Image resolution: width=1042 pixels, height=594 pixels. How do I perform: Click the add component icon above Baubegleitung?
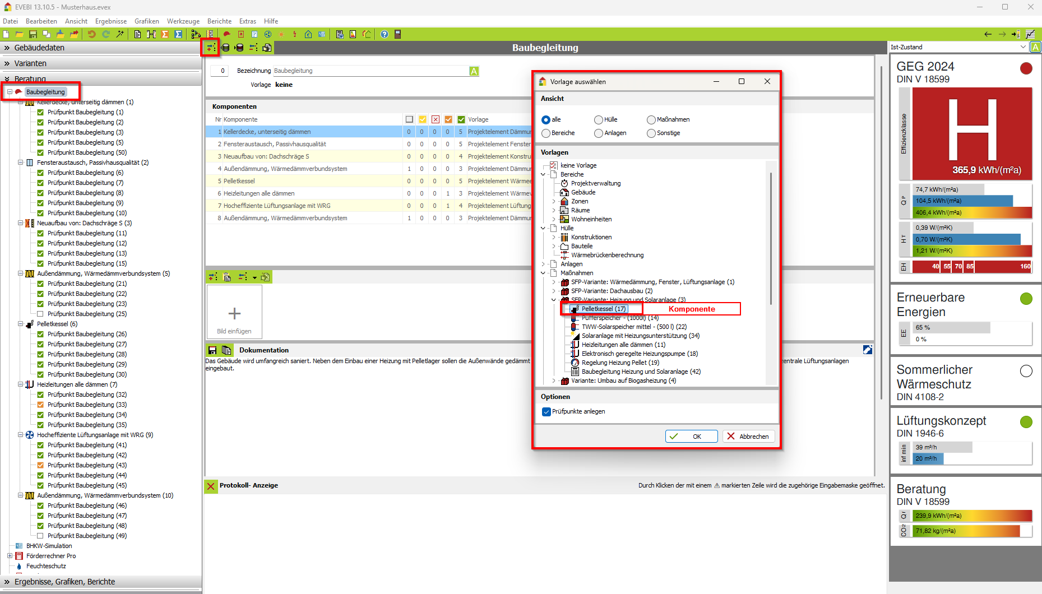click(211, 48)
